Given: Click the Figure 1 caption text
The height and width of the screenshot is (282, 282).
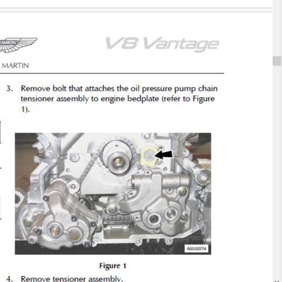Looking at the screenshot, I should coord(113,266).
